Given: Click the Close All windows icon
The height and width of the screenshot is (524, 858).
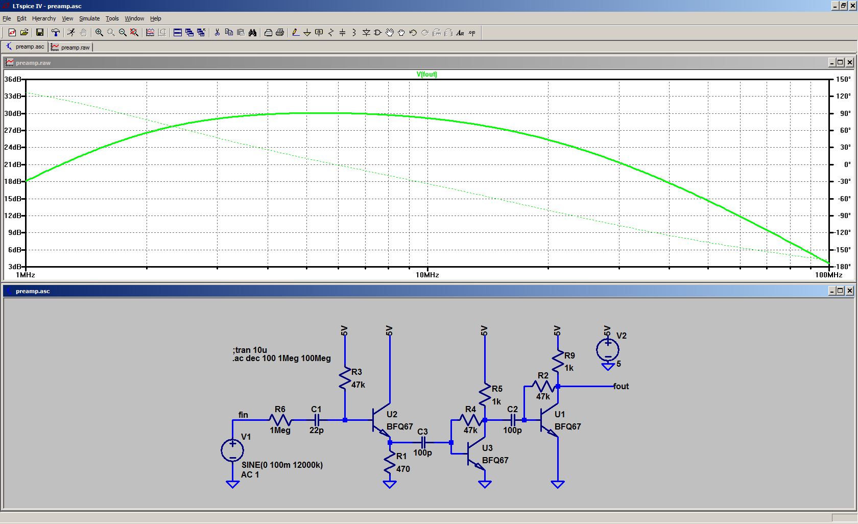Looking at the screenshot, I should (201, 33).
